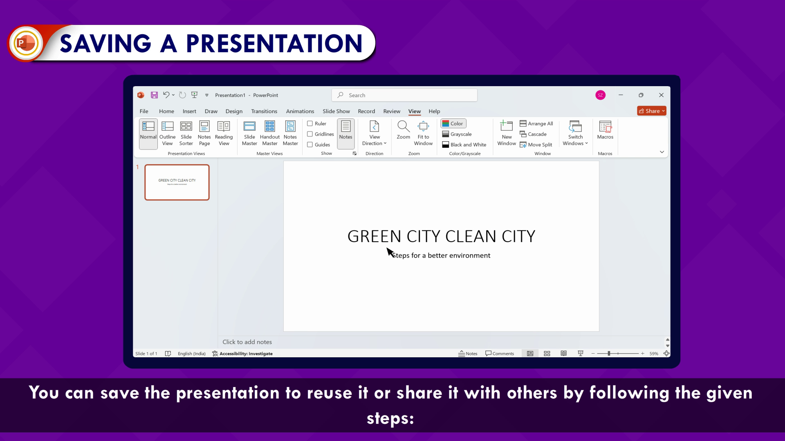Collapse the ribbon with the chevron

coord(662,152)
